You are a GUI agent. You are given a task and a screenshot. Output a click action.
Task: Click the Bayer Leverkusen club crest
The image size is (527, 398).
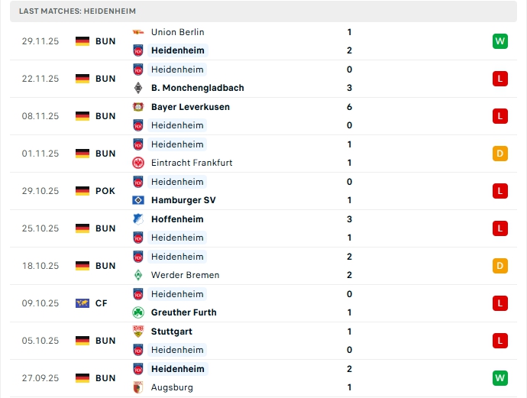(x=138, y=107)
